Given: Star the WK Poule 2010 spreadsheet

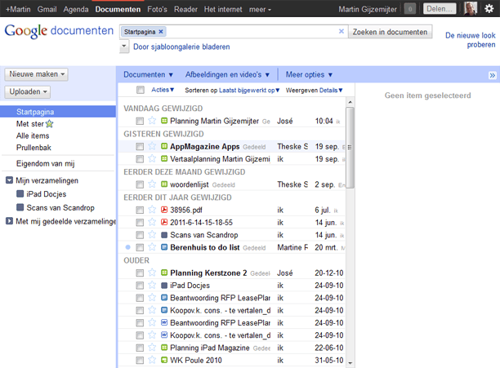Looking at the screenshot, I should (x=152, y=360).
